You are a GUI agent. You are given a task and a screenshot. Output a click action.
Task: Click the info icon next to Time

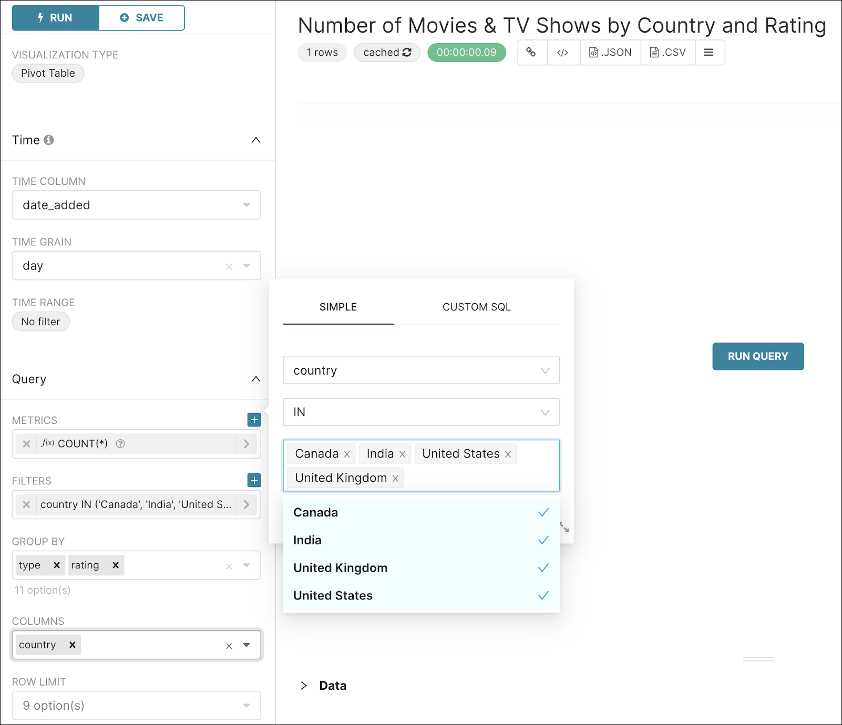49,140
